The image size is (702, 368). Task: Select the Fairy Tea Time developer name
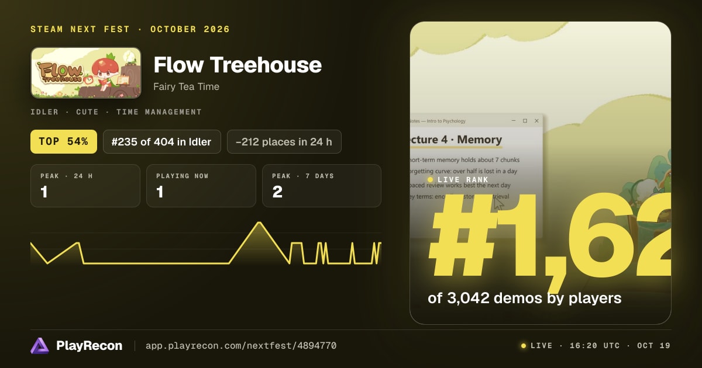click(186, 86)
